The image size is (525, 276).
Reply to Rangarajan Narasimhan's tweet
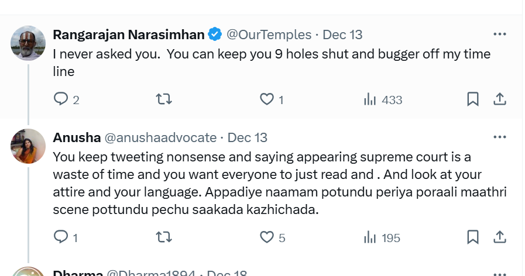[61, 99]
